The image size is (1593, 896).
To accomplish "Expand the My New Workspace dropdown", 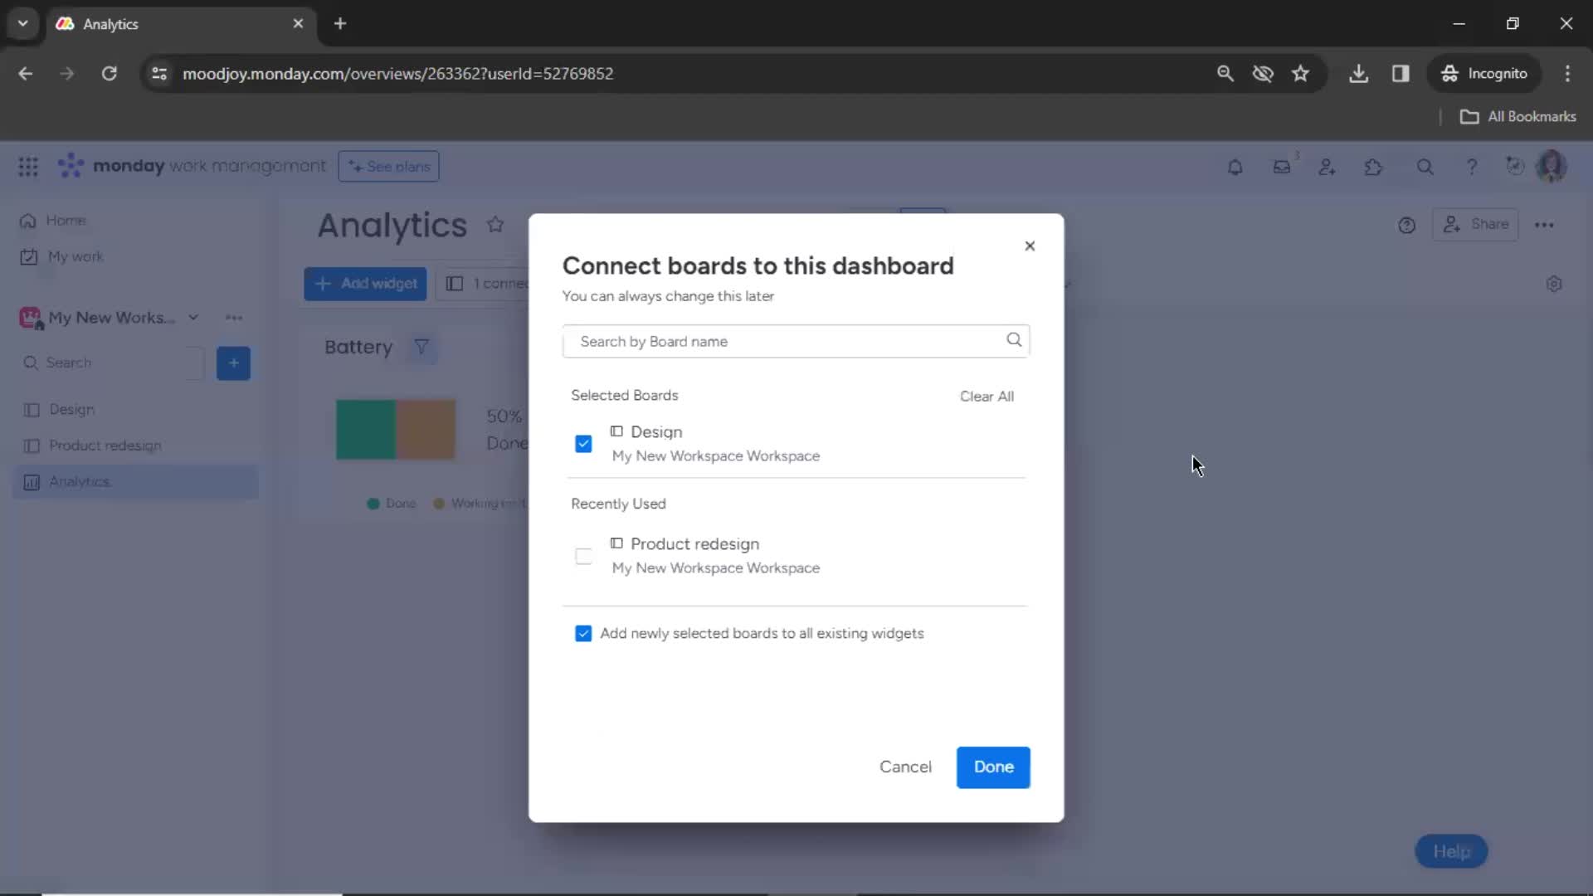I will coord(193,317).
